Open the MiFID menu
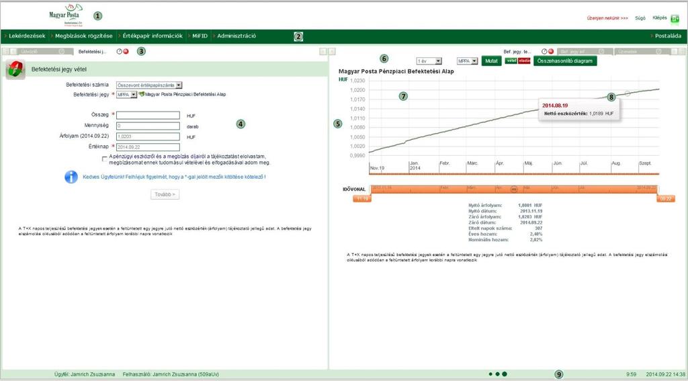The height and width of the screenshot is (381, 688). (x=200, y=36)
